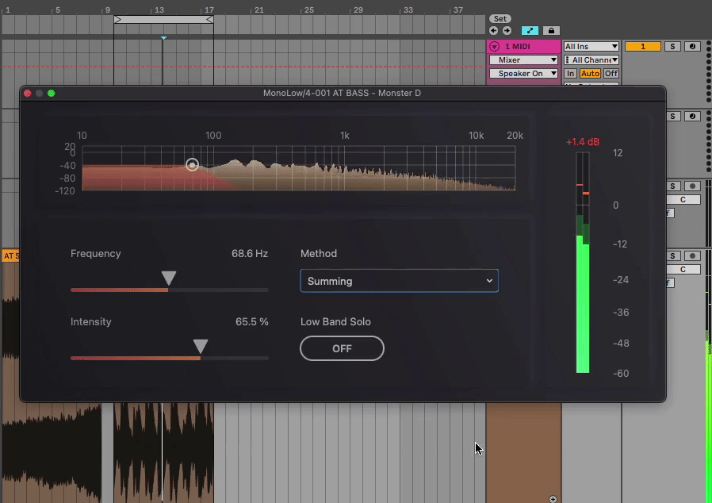This screenshot has width=712, height=503.
Task: Arm the third track's record button
Action: coord(692,186)
